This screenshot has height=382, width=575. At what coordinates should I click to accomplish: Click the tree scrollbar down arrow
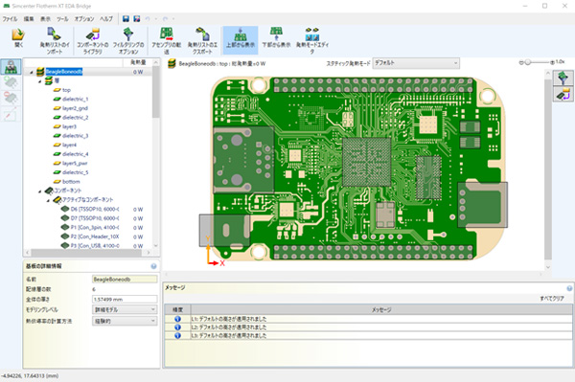(156, 246)
